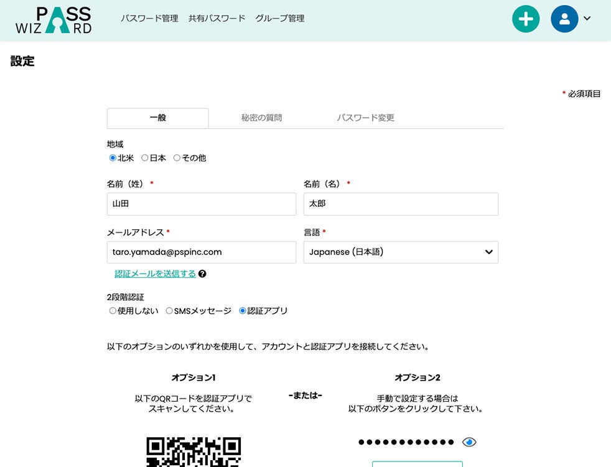Viewport: 611px width, 467px height.
Task: Click the Pass Wizard logo
Action: [x=54, y=20]
